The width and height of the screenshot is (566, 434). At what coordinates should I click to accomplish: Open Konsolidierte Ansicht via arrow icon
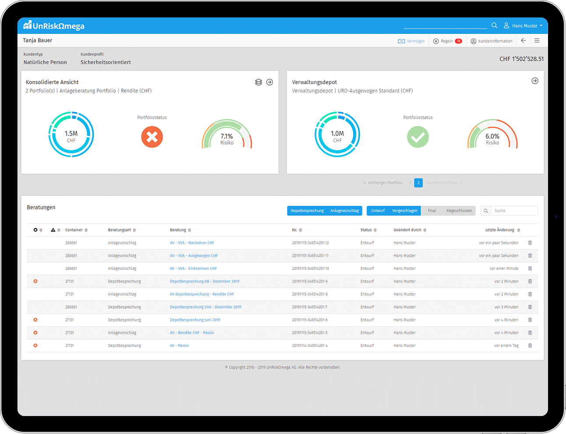(x=270, y=82)
